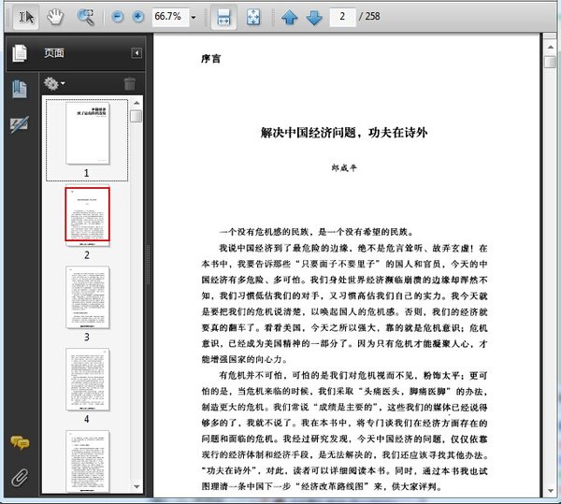Click the zoom out minus button
Screen dimensions: 561x504
tap(118, 17)
